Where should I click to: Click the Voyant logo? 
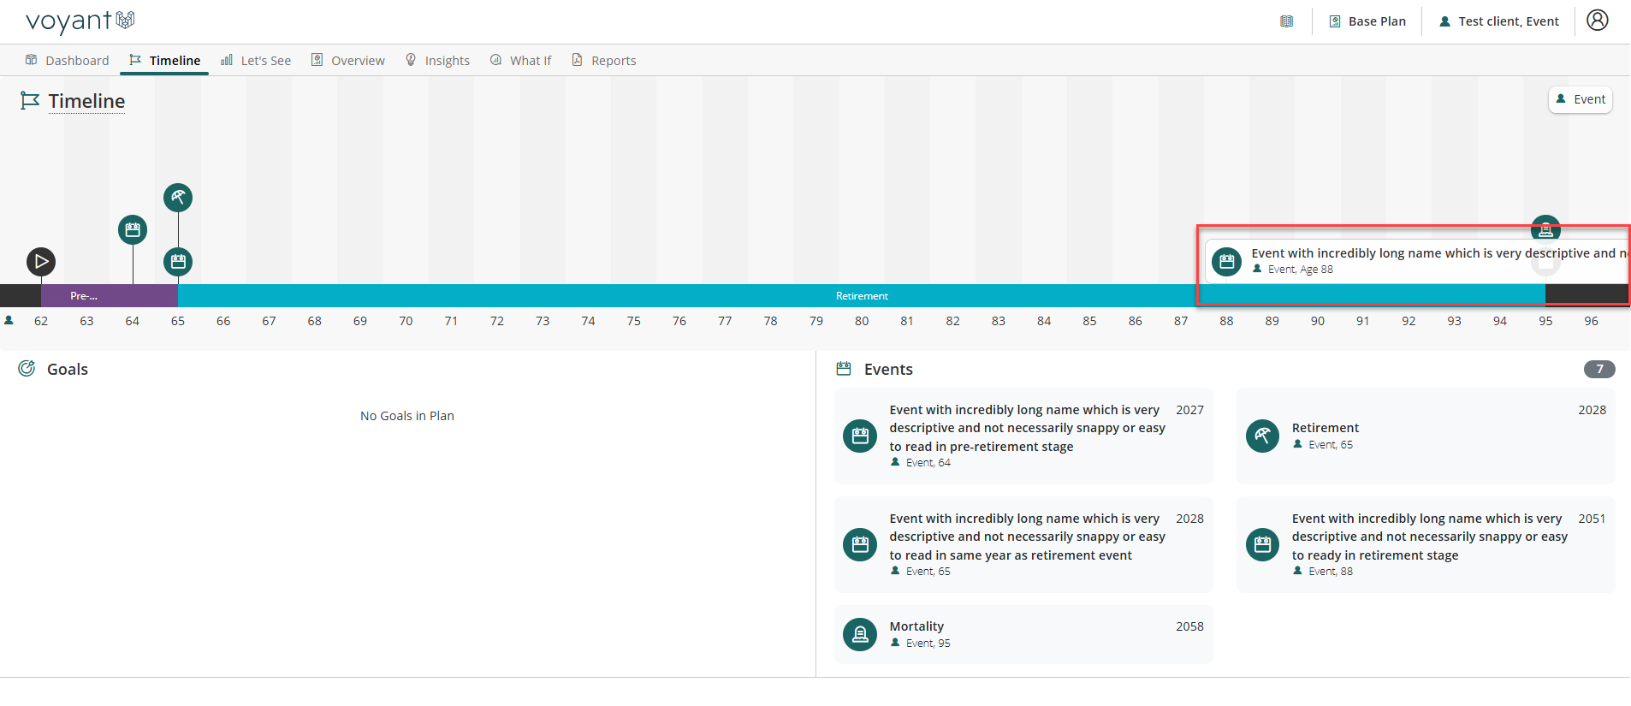point(80,21)
